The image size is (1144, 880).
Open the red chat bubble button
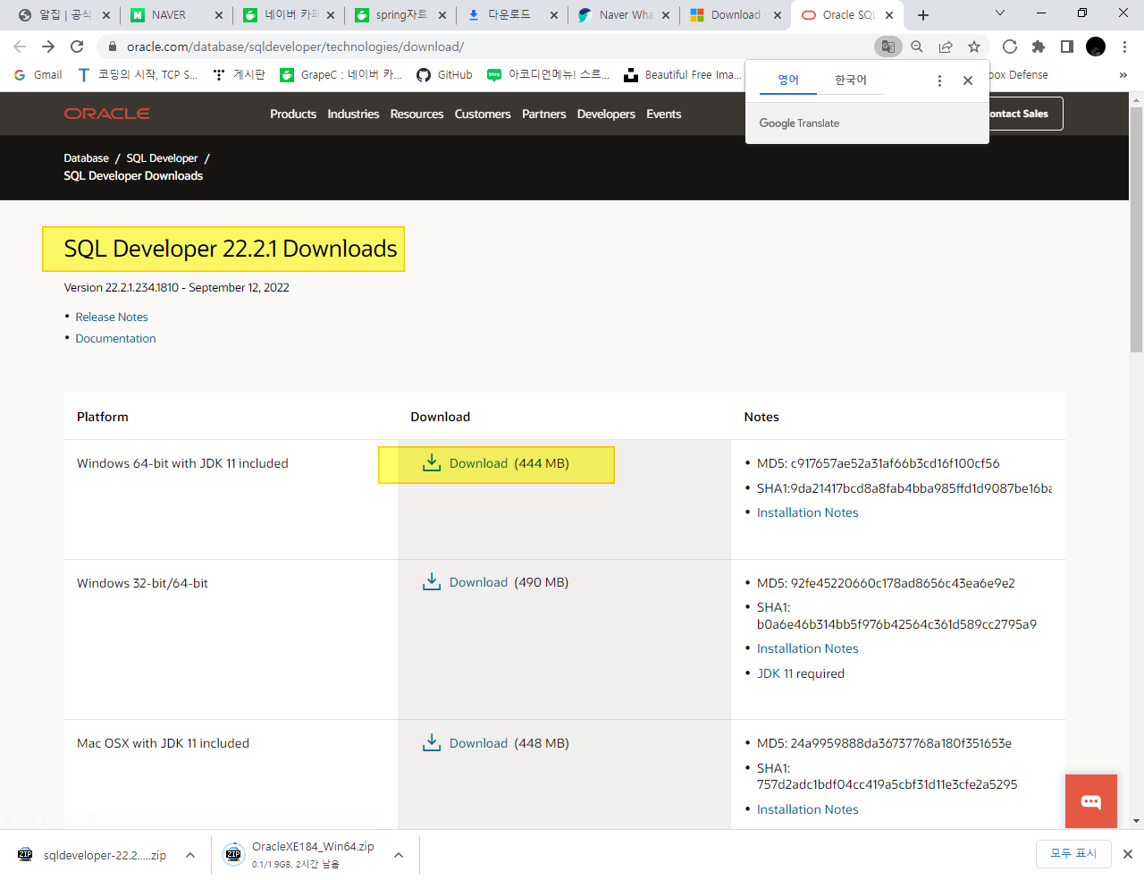pyautogui.click(x=1091, y=801)
